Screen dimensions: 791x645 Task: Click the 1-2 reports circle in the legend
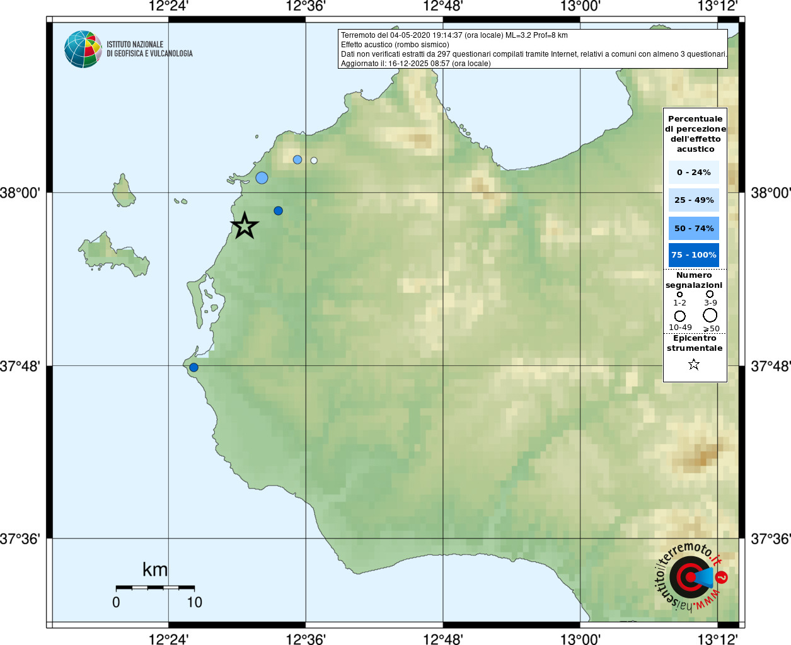click(x=679, y=294)
